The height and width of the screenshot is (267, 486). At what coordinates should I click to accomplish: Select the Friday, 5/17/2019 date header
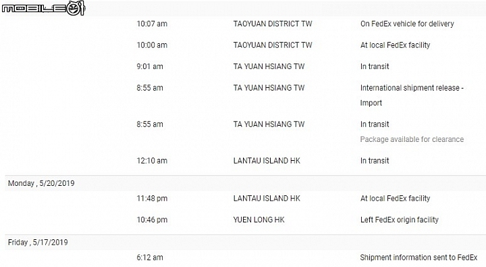pos(38,243)
